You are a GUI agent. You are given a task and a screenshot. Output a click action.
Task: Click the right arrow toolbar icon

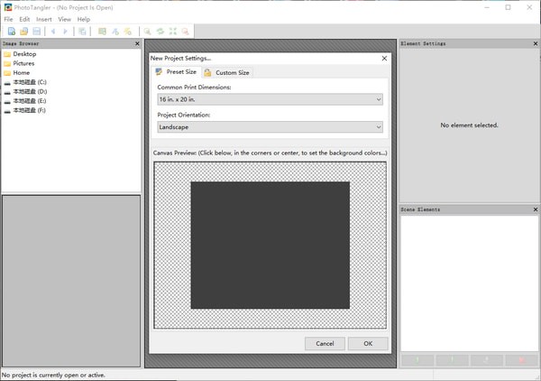pos(65,32)
